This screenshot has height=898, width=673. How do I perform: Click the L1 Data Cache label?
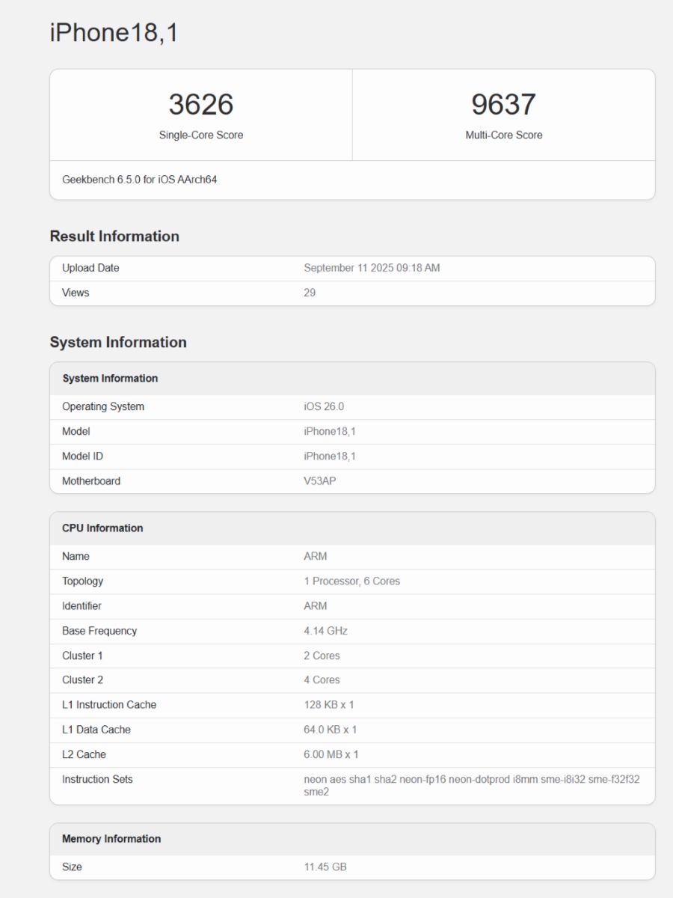[96, 730]
